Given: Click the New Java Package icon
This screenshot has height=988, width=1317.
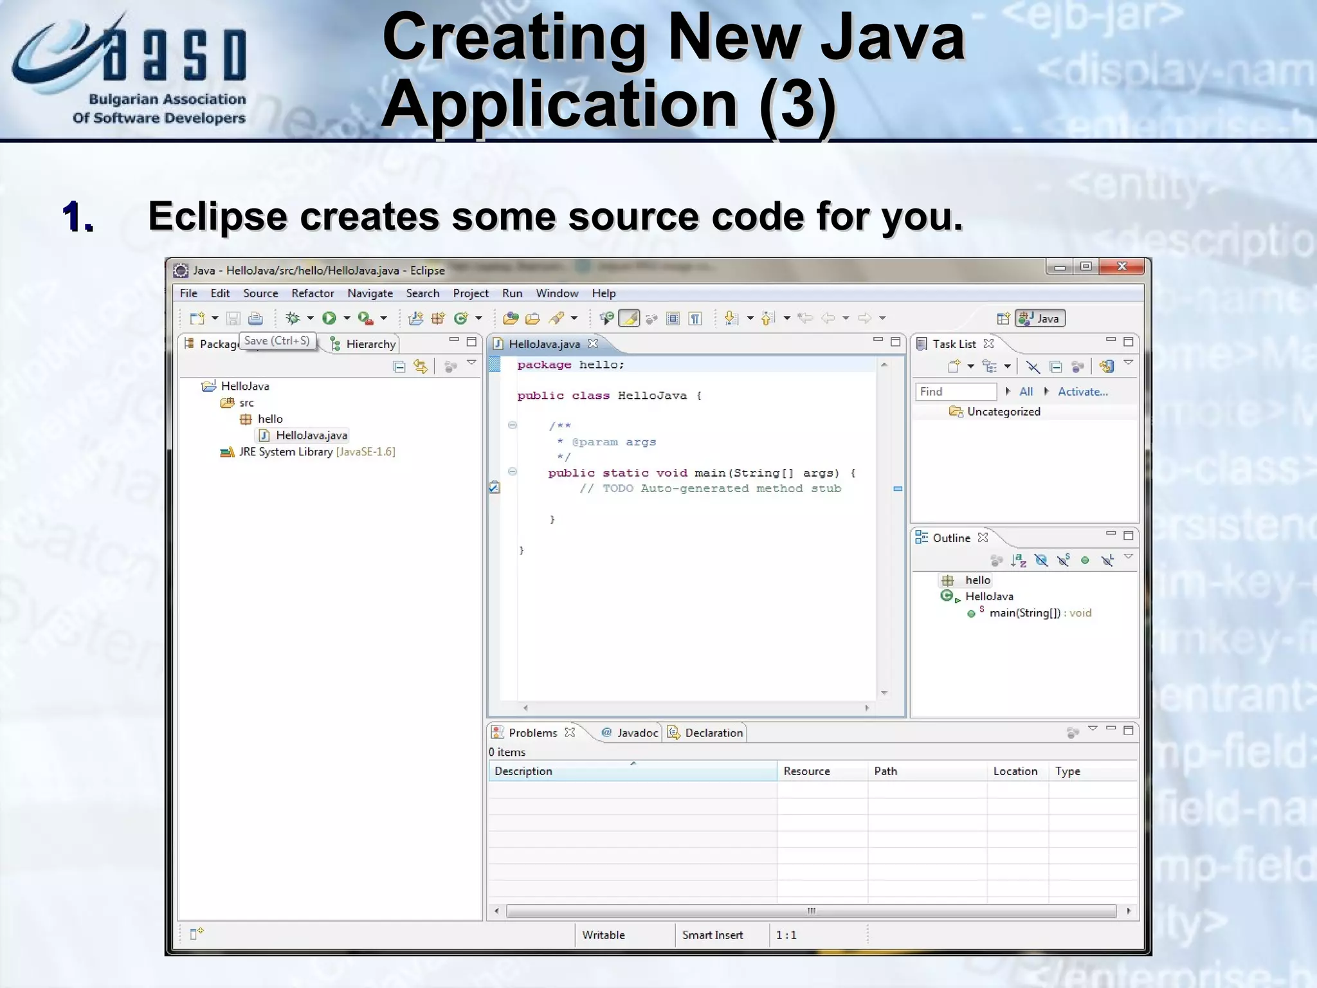Looking at the screenshot, I should (x=438, y=318).
